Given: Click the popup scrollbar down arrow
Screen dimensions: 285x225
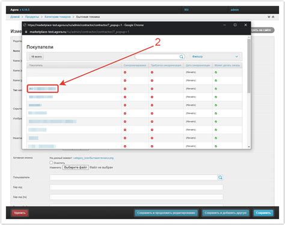Looking at the screenshot, I should click(249, 147).
